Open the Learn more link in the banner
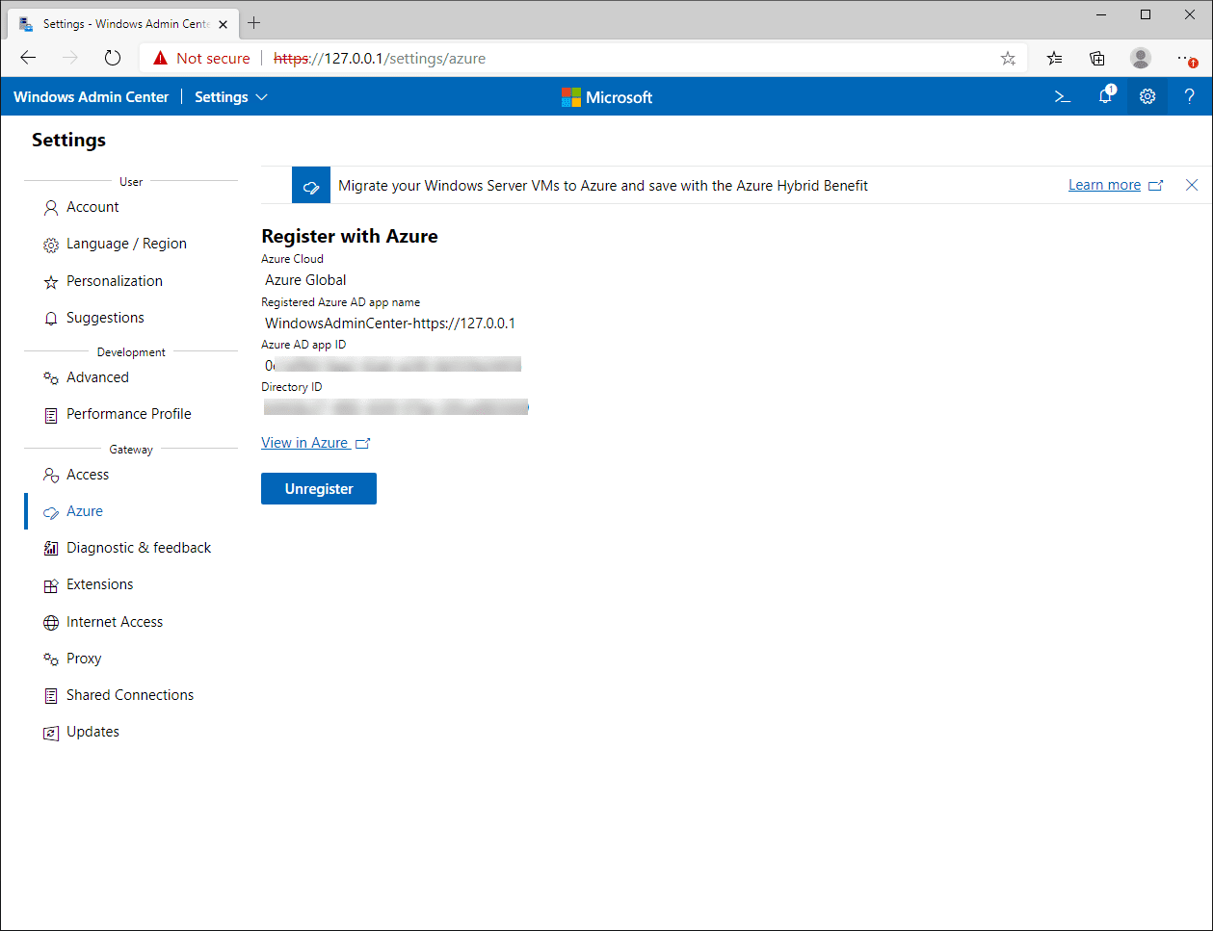The height and width of the screenshot is (931, 1213). (x=1104, y=184)
